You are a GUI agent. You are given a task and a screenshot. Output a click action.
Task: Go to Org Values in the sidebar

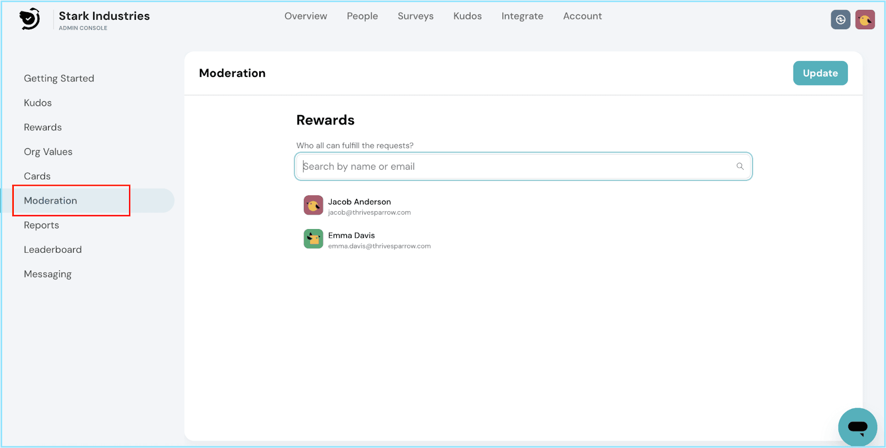48,152
